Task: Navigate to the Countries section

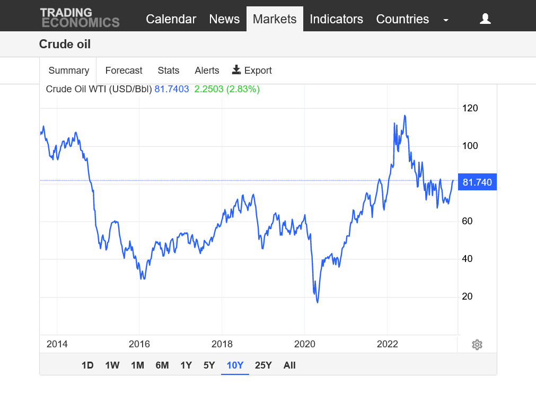Action: 402,19
